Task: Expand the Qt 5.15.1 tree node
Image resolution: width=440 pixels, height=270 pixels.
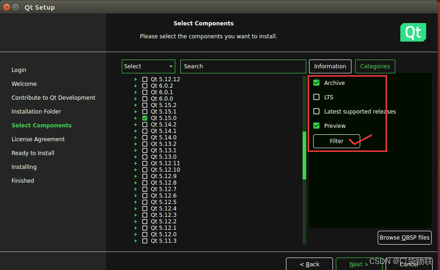Action: (x=136, y=112)
